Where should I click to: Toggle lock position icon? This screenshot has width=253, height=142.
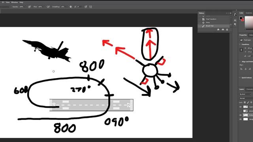251,103
